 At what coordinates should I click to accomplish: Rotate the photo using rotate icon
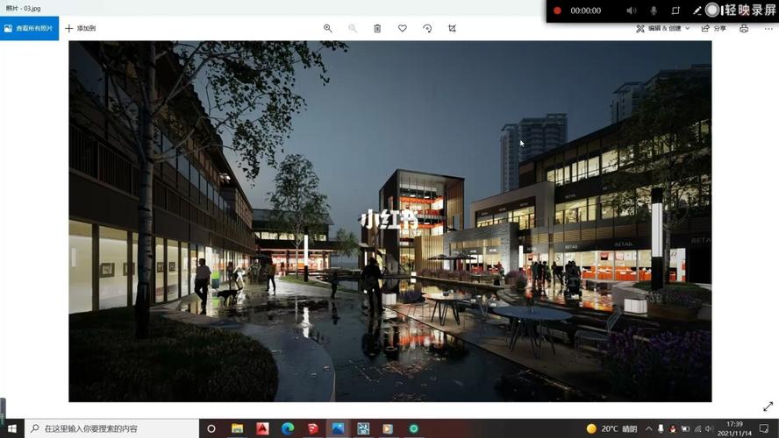point(427,28)
